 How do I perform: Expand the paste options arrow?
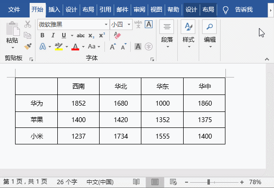click(13, 47)
